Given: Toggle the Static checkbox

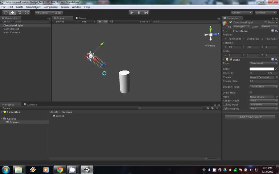Looking at the screenshot, I should click(266, 22).
